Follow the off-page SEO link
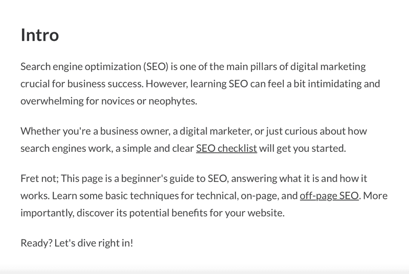The height and width of the screenshot is (274, 409). point(329,196)
